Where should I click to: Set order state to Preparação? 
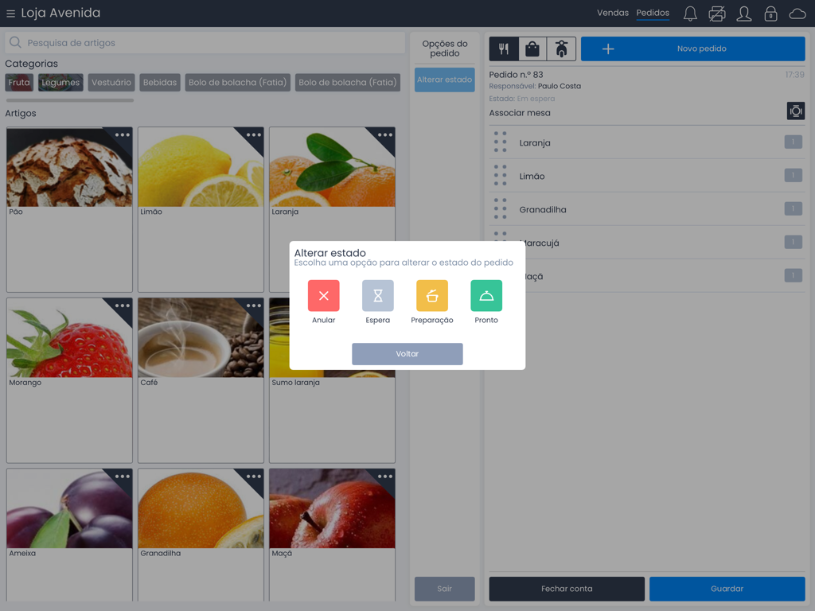[431, 296]
